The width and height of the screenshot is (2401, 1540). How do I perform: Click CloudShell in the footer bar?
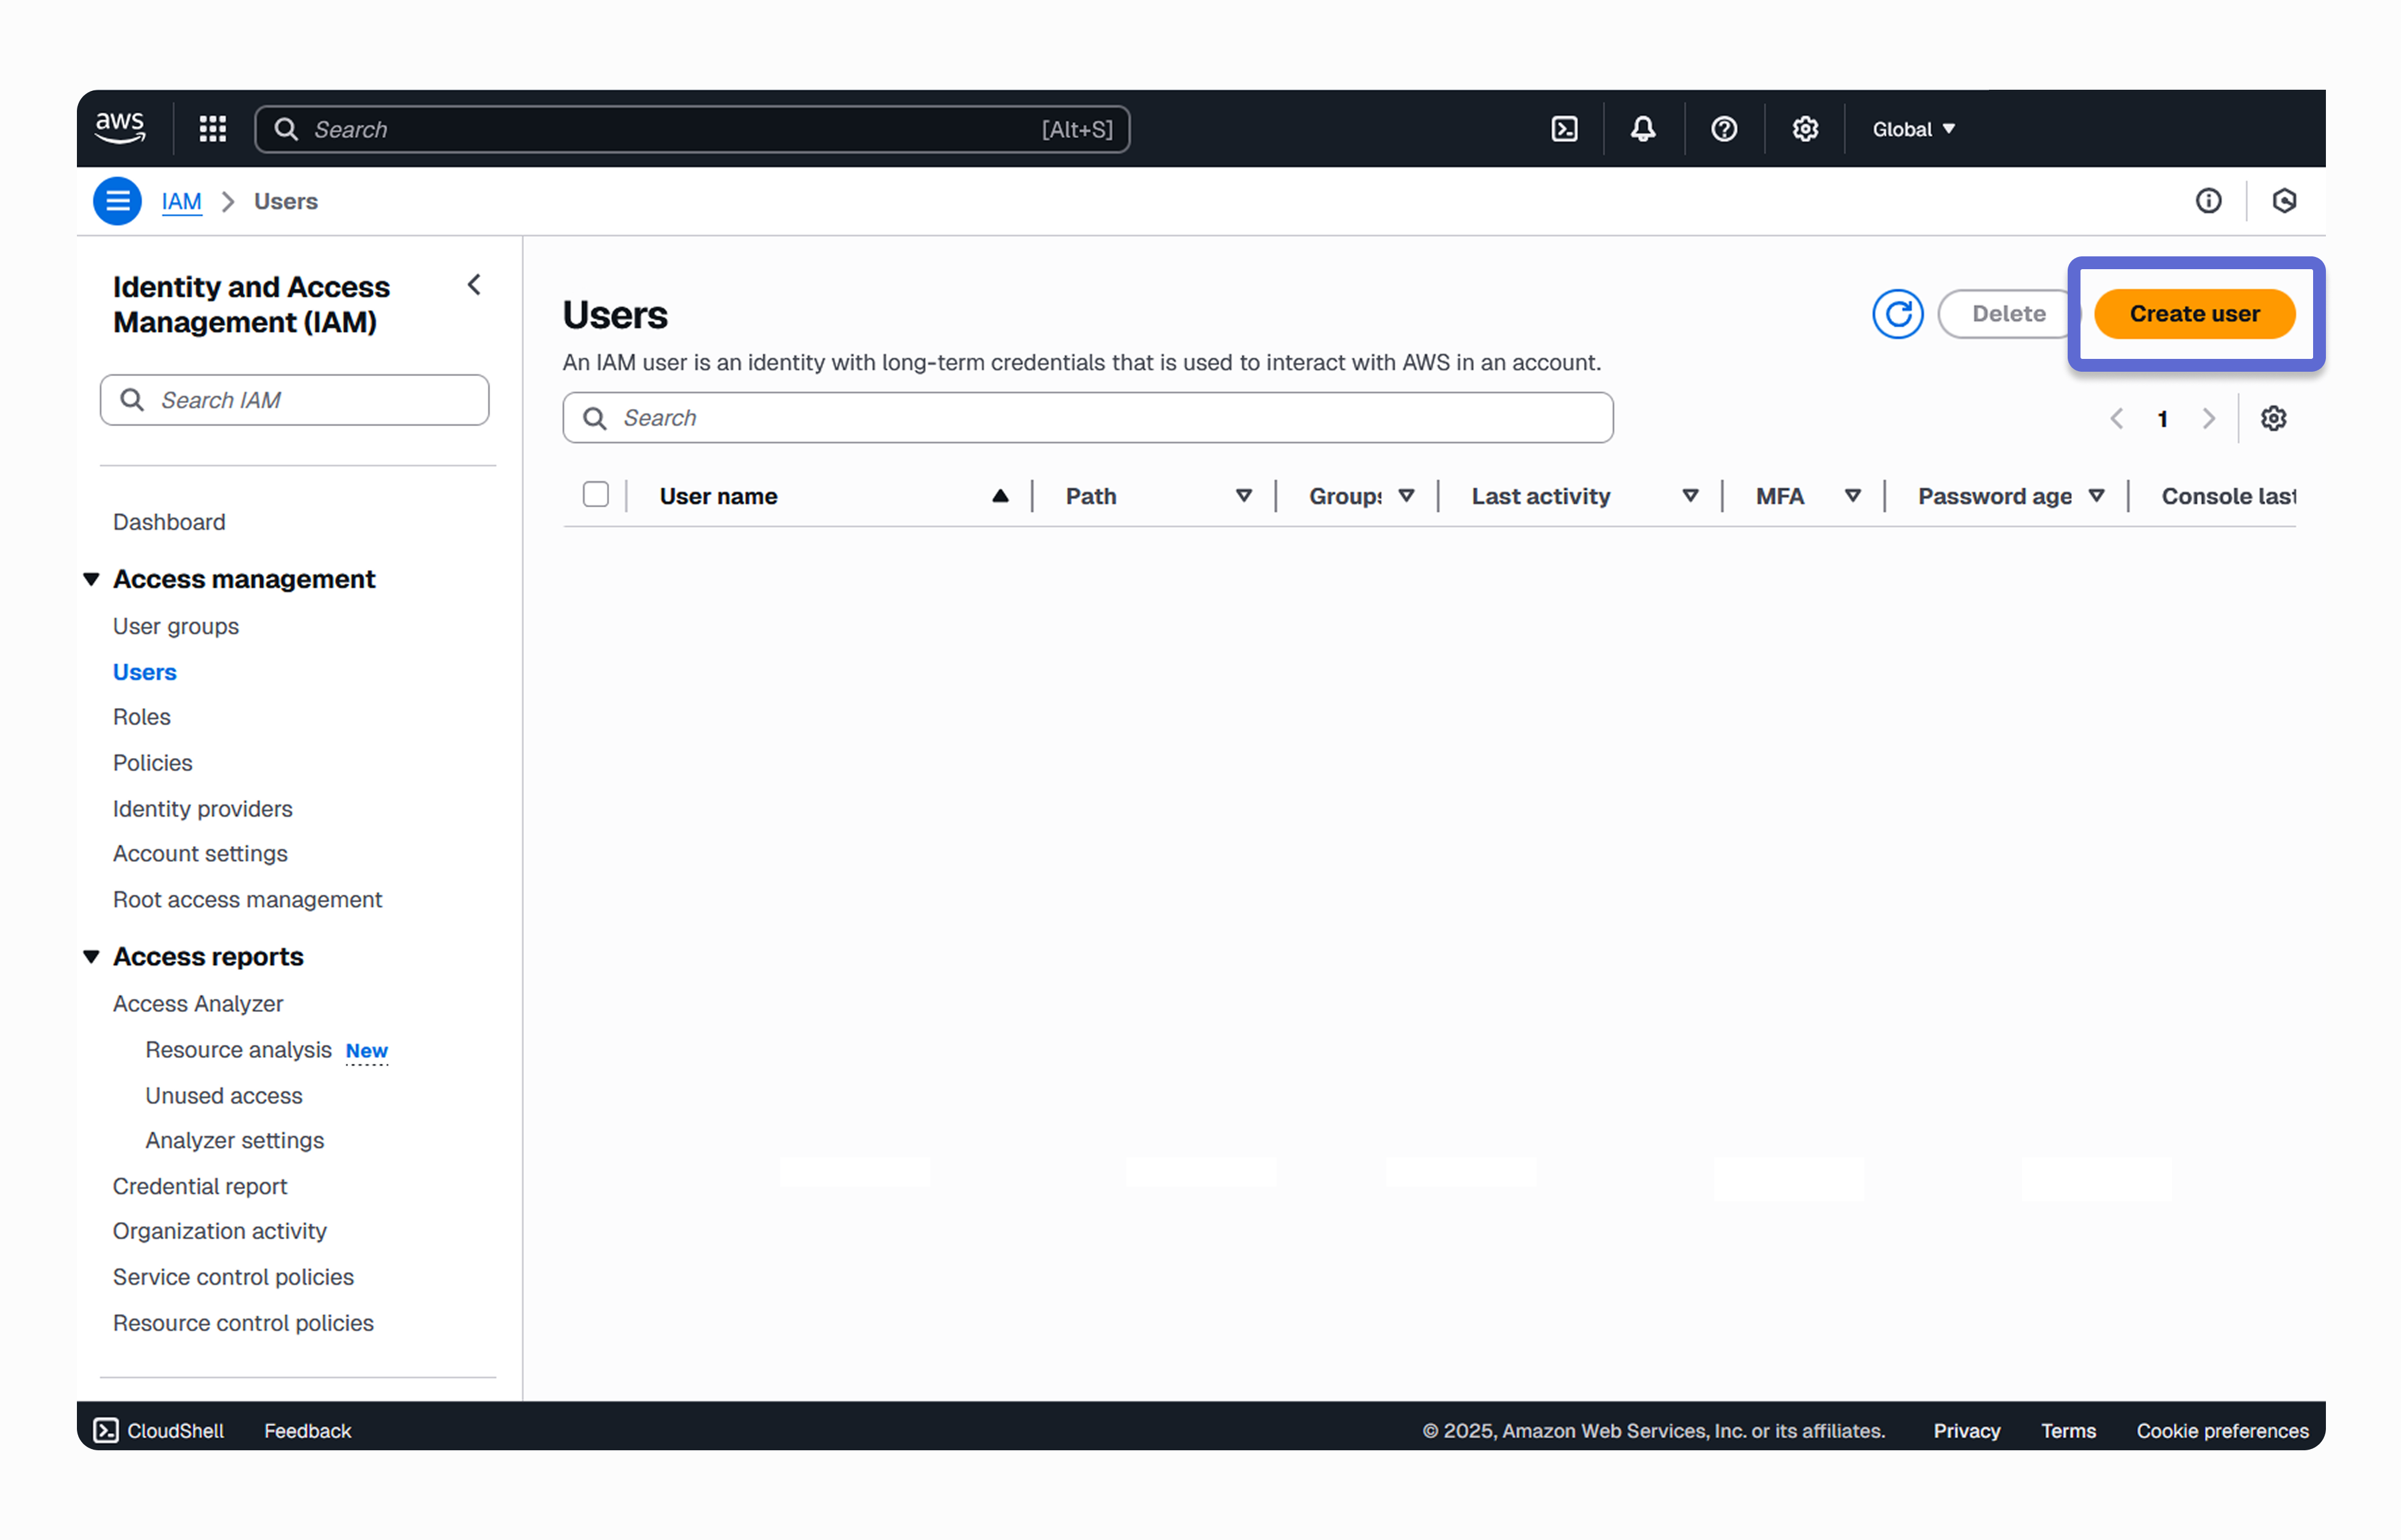coord(159,1431)
